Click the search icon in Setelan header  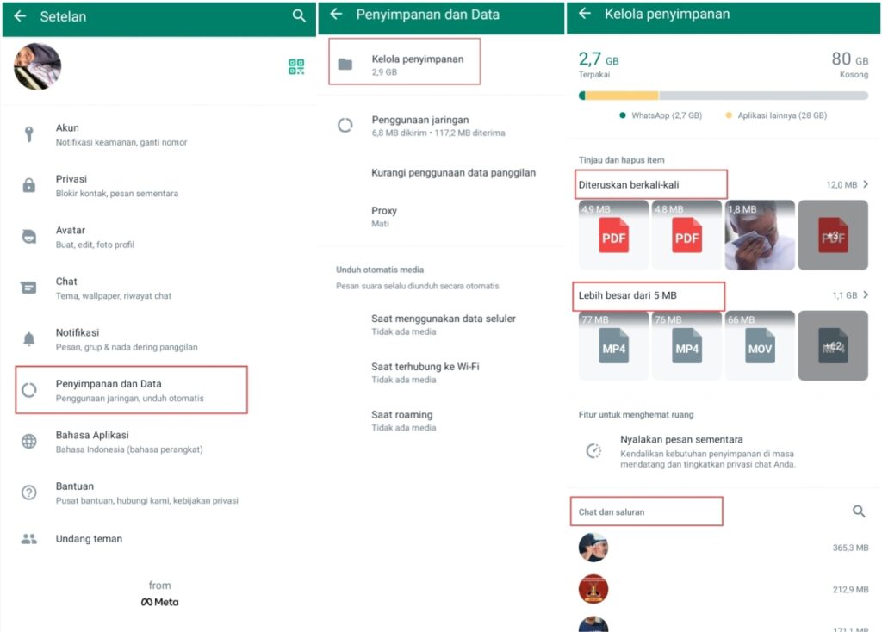point(299,15)
